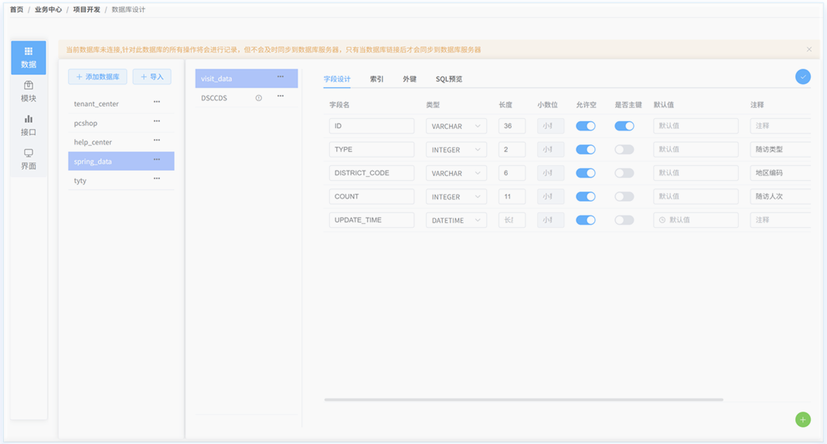Open more options for tenant_center database
This screenshot has height=444, width=827.
pyautogui.click(x=157, y=102)
